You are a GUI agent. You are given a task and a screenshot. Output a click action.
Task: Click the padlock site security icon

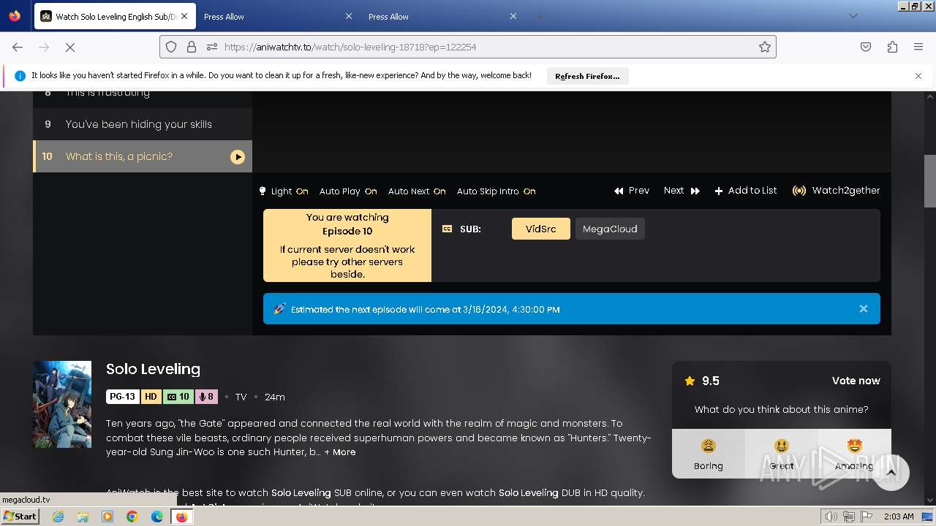[x=192, y=47]
